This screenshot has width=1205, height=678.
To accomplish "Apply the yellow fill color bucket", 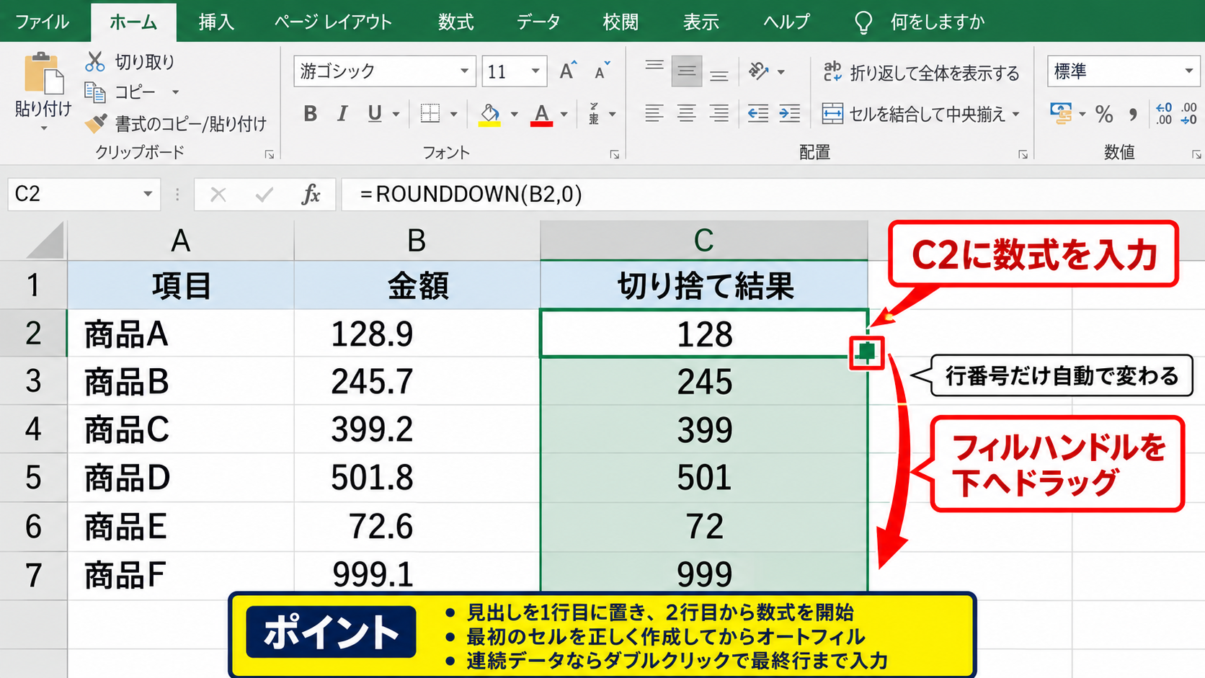I will point(490,114).
